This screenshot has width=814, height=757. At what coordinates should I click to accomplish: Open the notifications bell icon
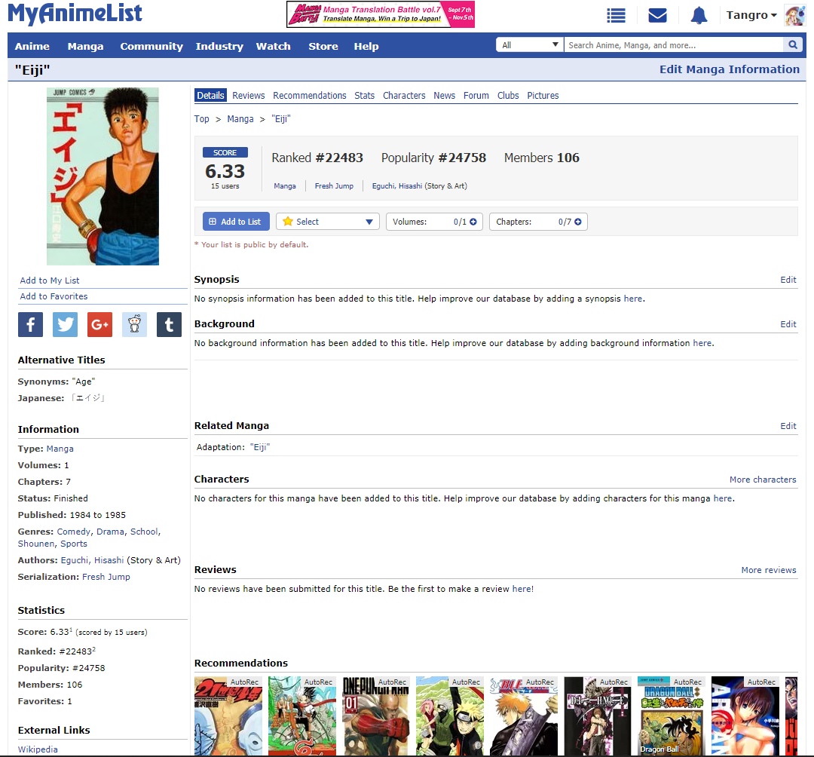(699, 16)
